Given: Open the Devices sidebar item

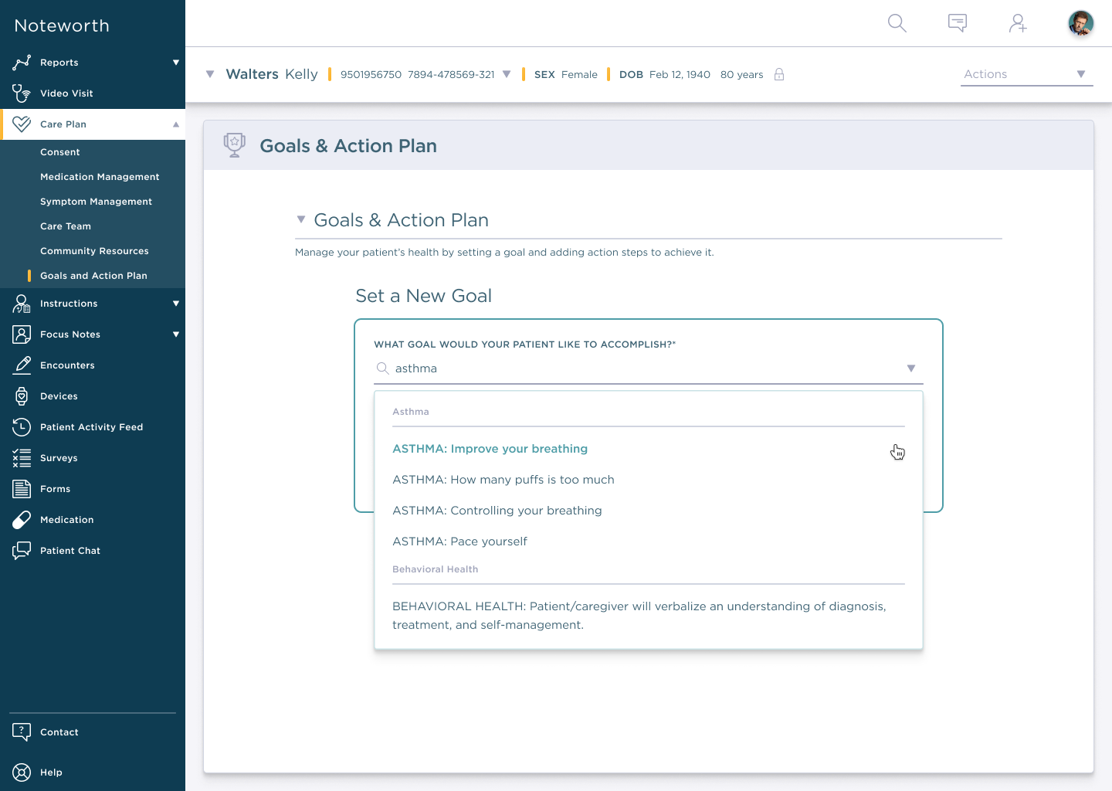Looking at the screenshot, I should click(x=59, y=396).
